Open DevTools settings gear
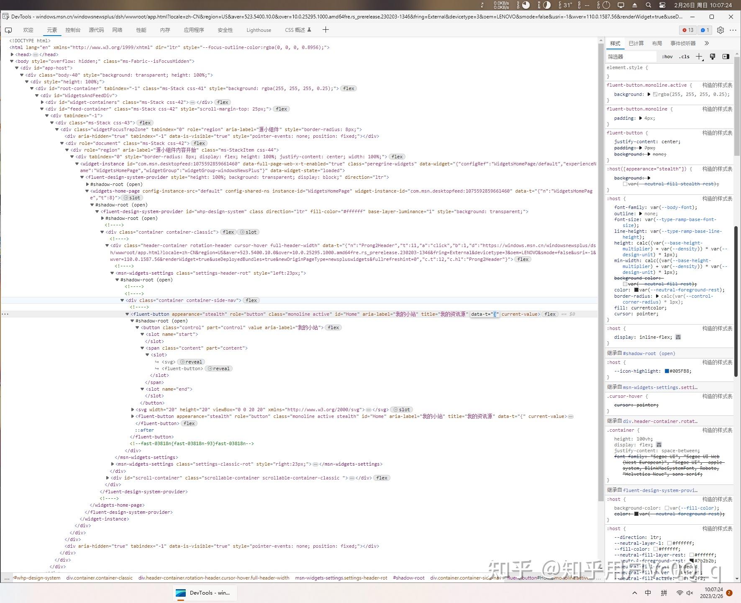 click(720, 30)
